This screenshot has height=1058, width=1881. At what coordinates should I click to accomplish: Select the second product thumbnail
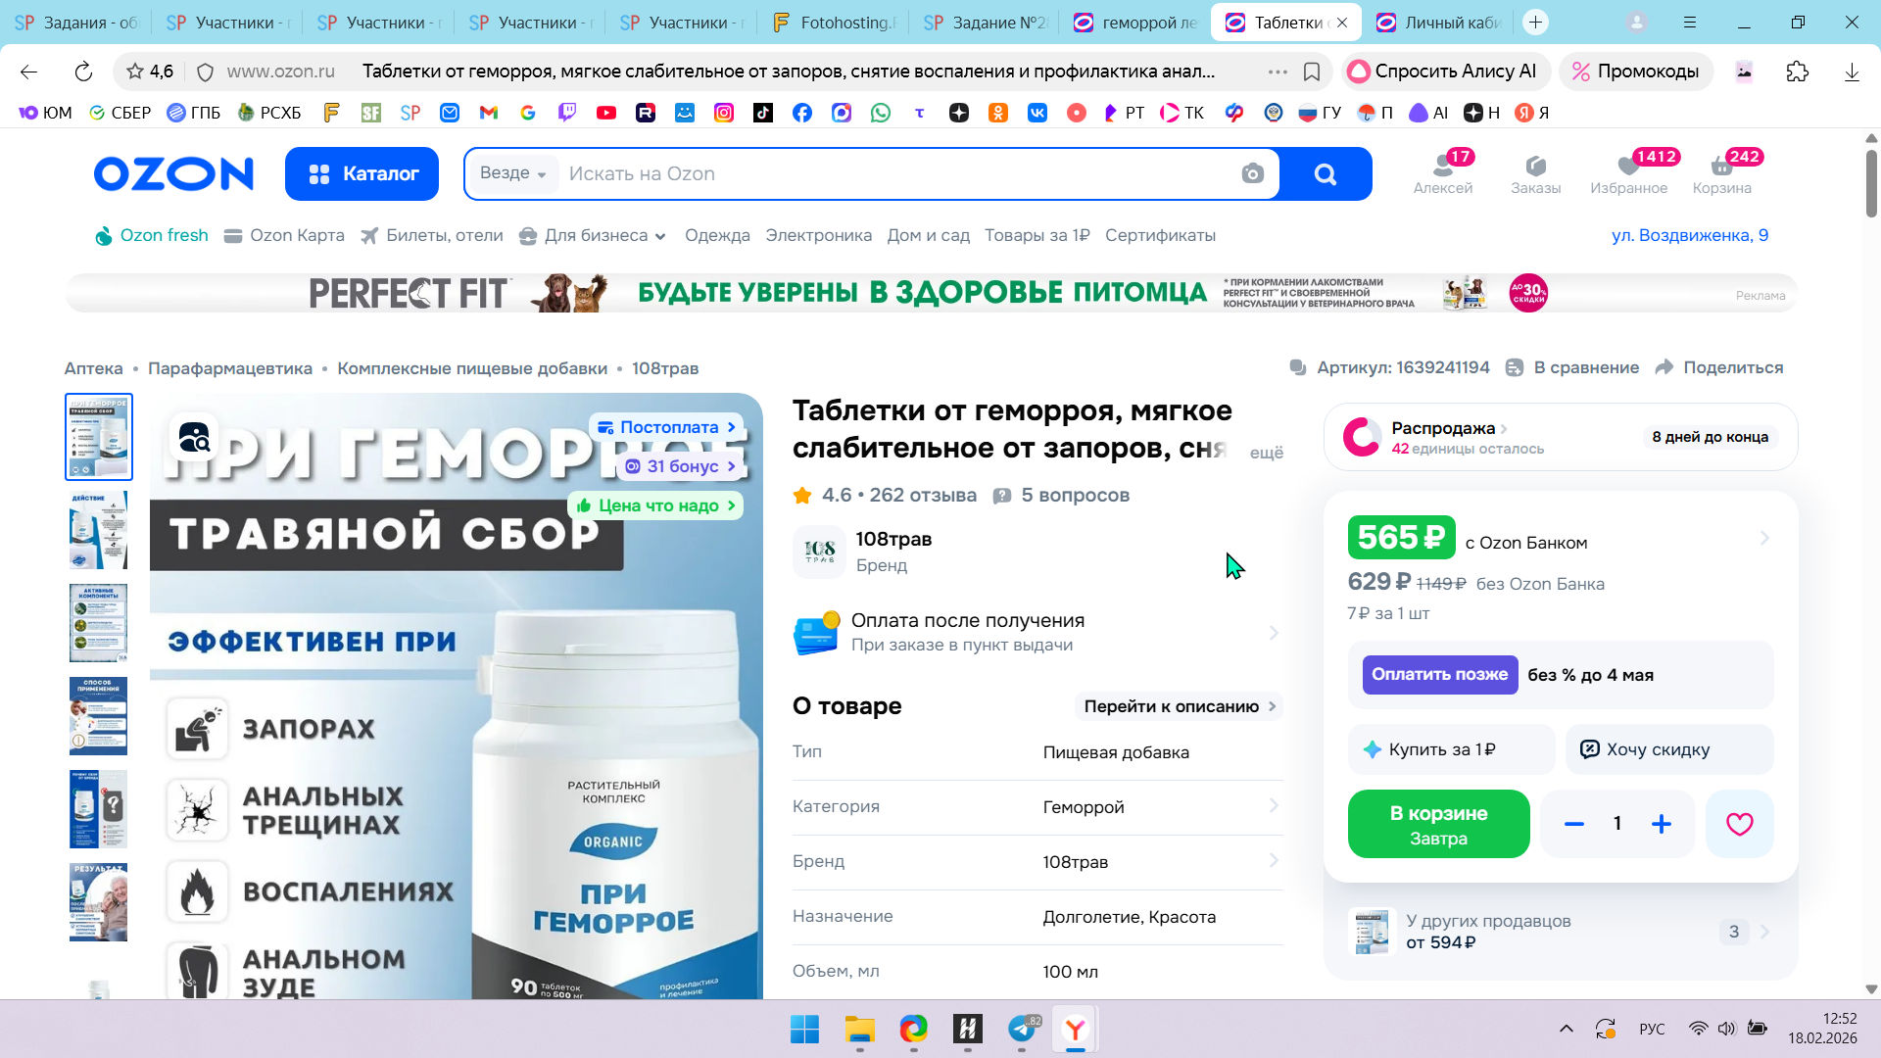coord(98,530)
